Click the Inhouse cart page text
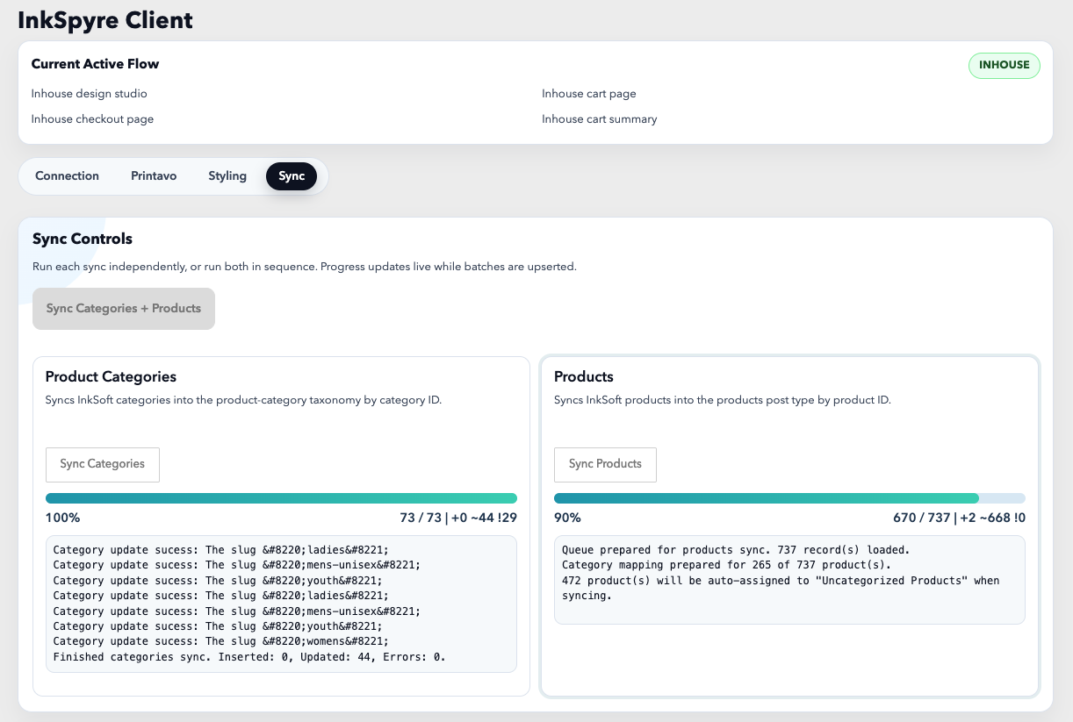Image resolution: width=1073 pixels, height=722 pixels. 589,93
